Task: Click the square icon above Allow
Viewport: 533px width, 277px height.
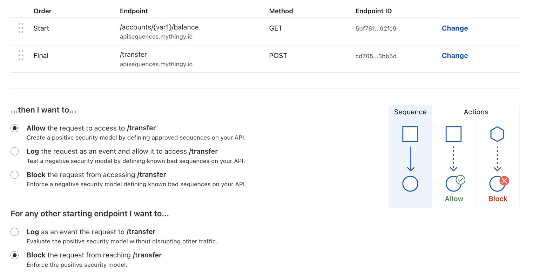Action: click(453, 134)
